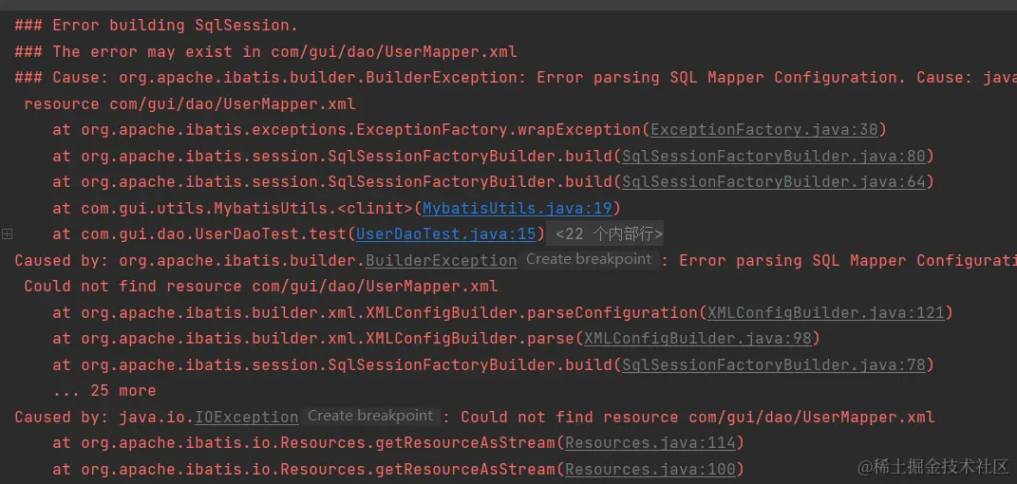The image size is (1017, 484).
Task: Click the '### The error may exist in' line
Action: click(x=266, y=51)
